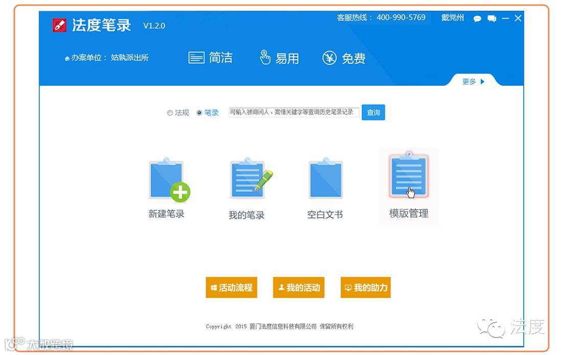Viewport: 562px width, 355px height.
Task: Click the 办案单位 station name text
Action: pyautogui.click(x=129, y=58)
